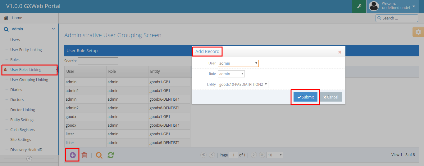Click the green refresh grid icon
Image resolution: width=424 pixels, height=166 pixels.
click(x=111, y=155)
